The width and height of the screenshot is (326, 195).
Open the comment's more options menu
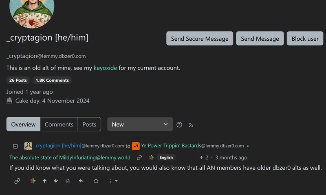[113, 181]
